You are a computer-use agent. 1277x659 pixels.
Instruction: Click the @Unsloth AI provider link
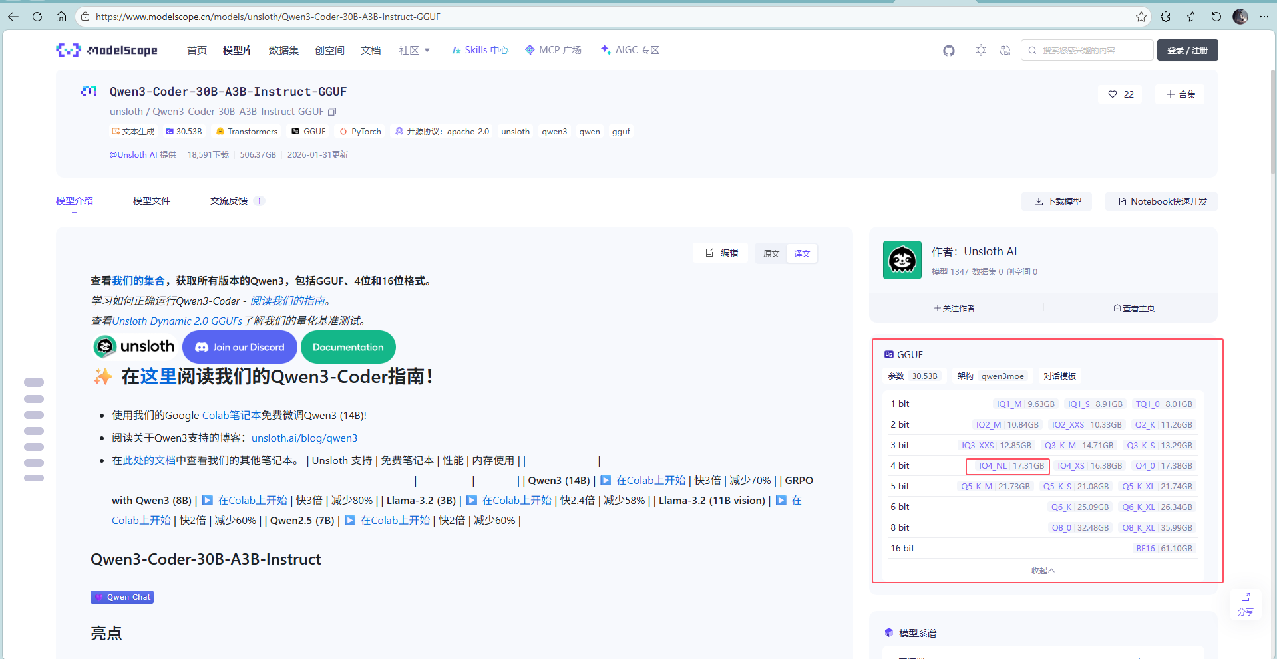point(133,155)
